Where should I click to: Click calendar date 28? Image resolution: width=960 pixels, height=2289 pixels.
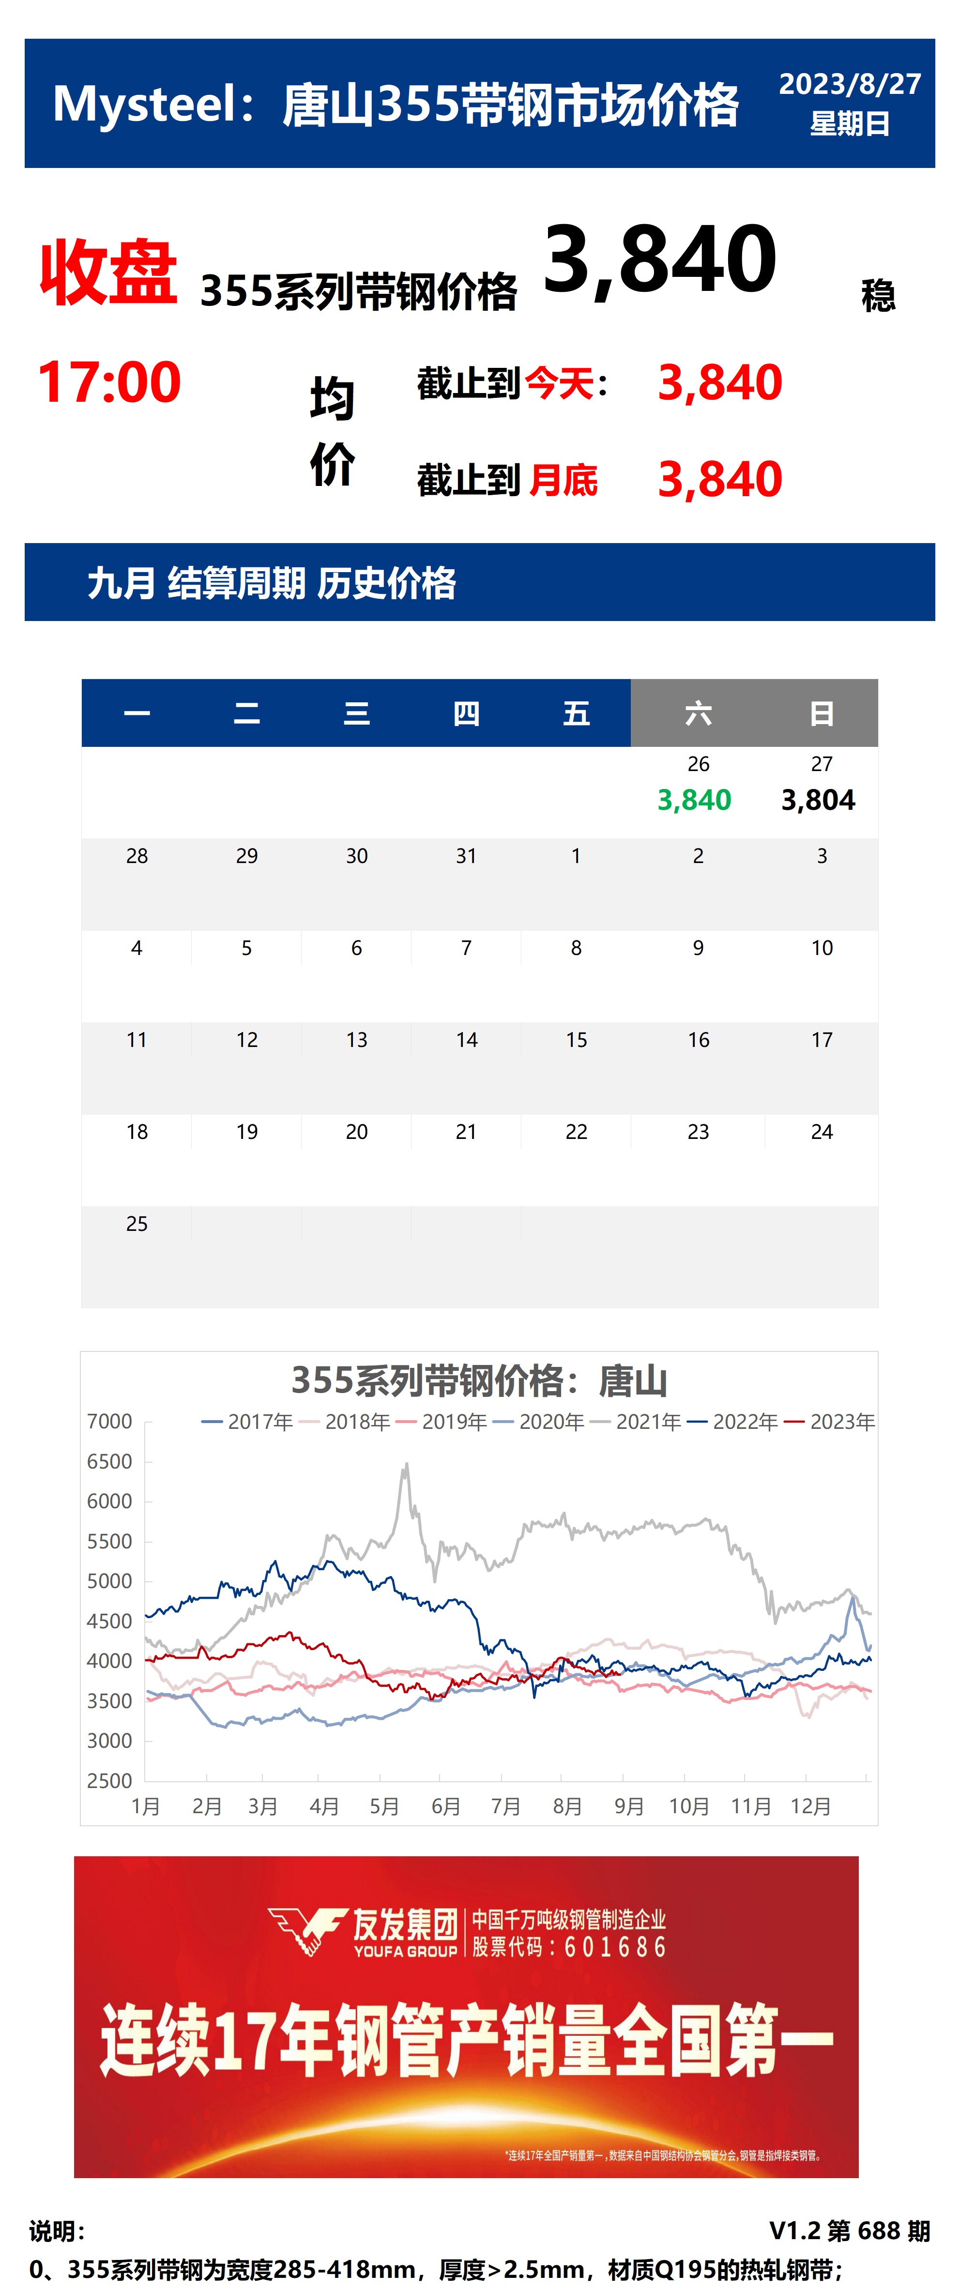[x=137, y=856]
